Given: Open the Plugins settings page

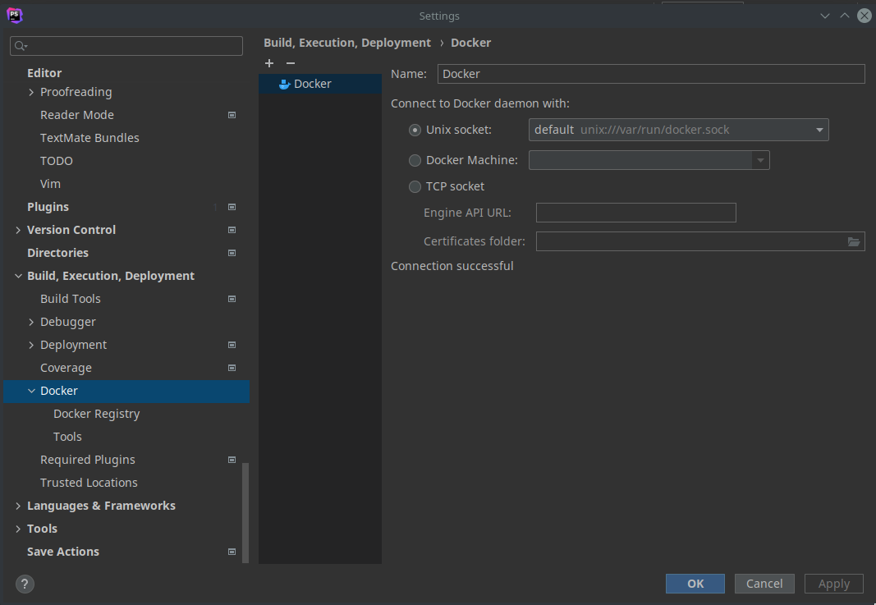Looking at the screenshot, I should click(48, 207).
